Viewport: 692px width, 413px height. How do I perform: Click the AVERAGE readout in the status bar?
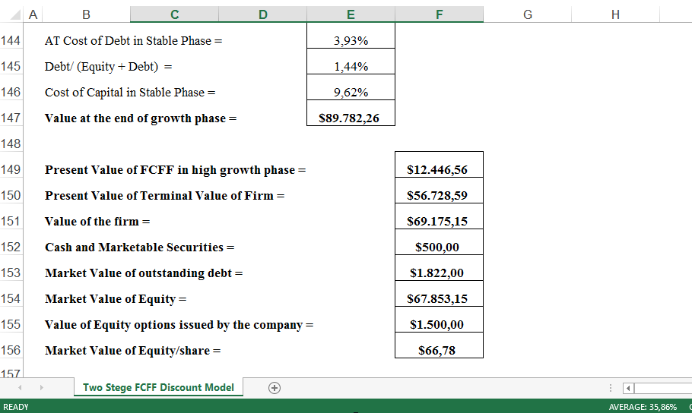(x=643, y=407)
